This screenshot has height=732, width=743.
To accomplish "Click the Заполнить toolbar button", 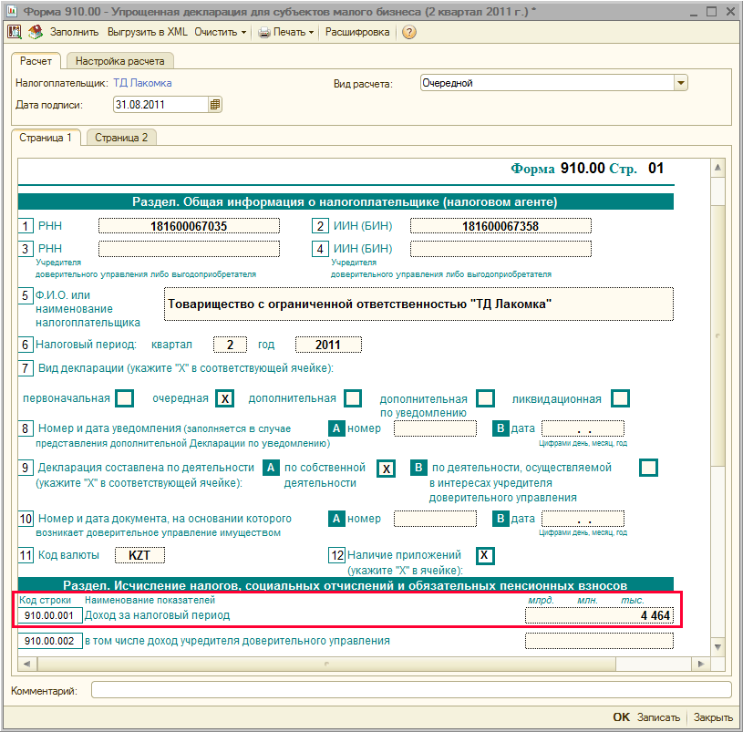I will [74, 32].
